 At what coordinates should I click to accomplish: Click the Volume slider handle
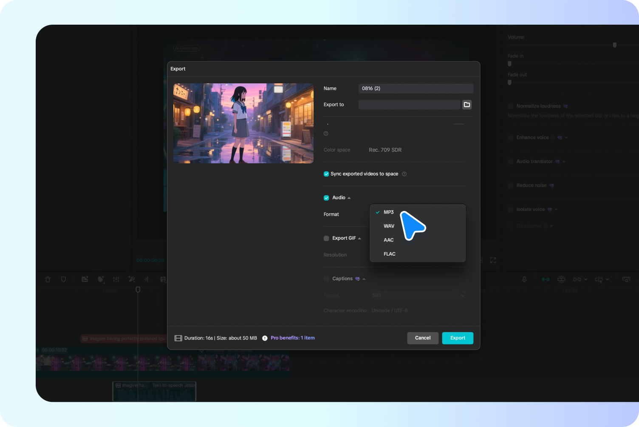tap(614, 45)
